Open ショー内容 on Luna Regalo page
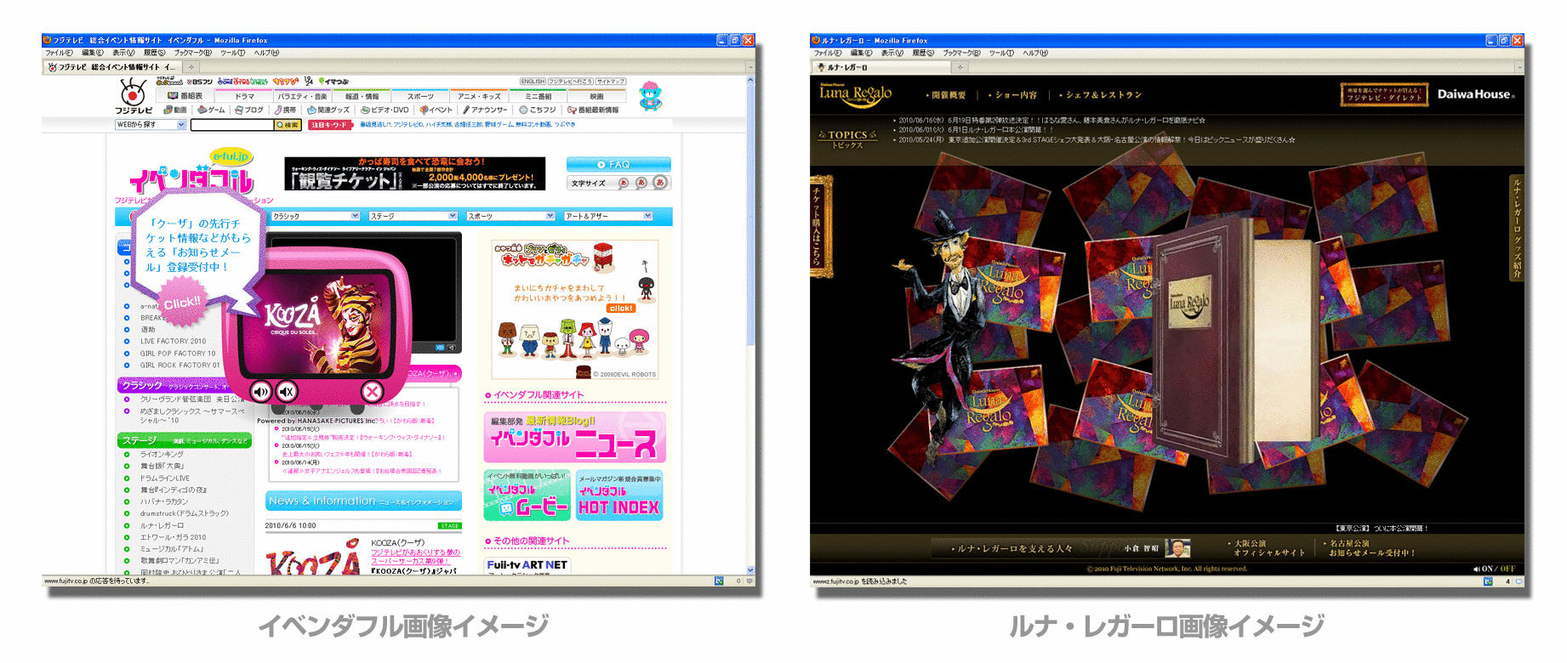The width and height of the screenshot is (1567, 663). tap(1015, 95)
